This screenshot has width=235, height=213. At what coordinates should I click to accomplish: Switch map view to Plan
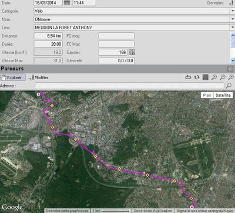pos(207,95)
